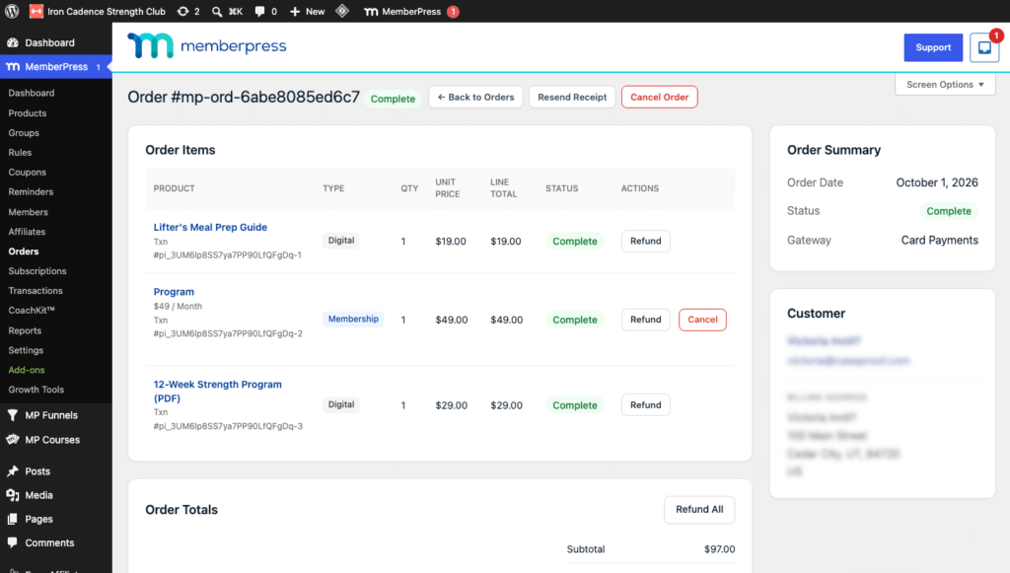Open Add-ons submenu
This screenshot has height=573, width=1010.
point(27,370)
